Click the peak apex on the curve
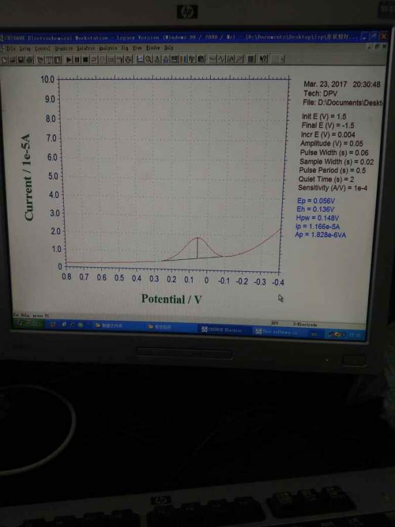The image size is (395, 527). (x=198, y=238)
